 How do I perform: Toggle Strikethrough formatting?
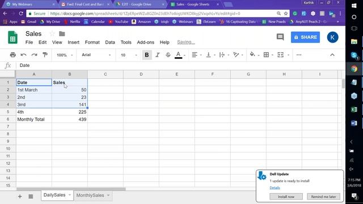tap(168, 55)
